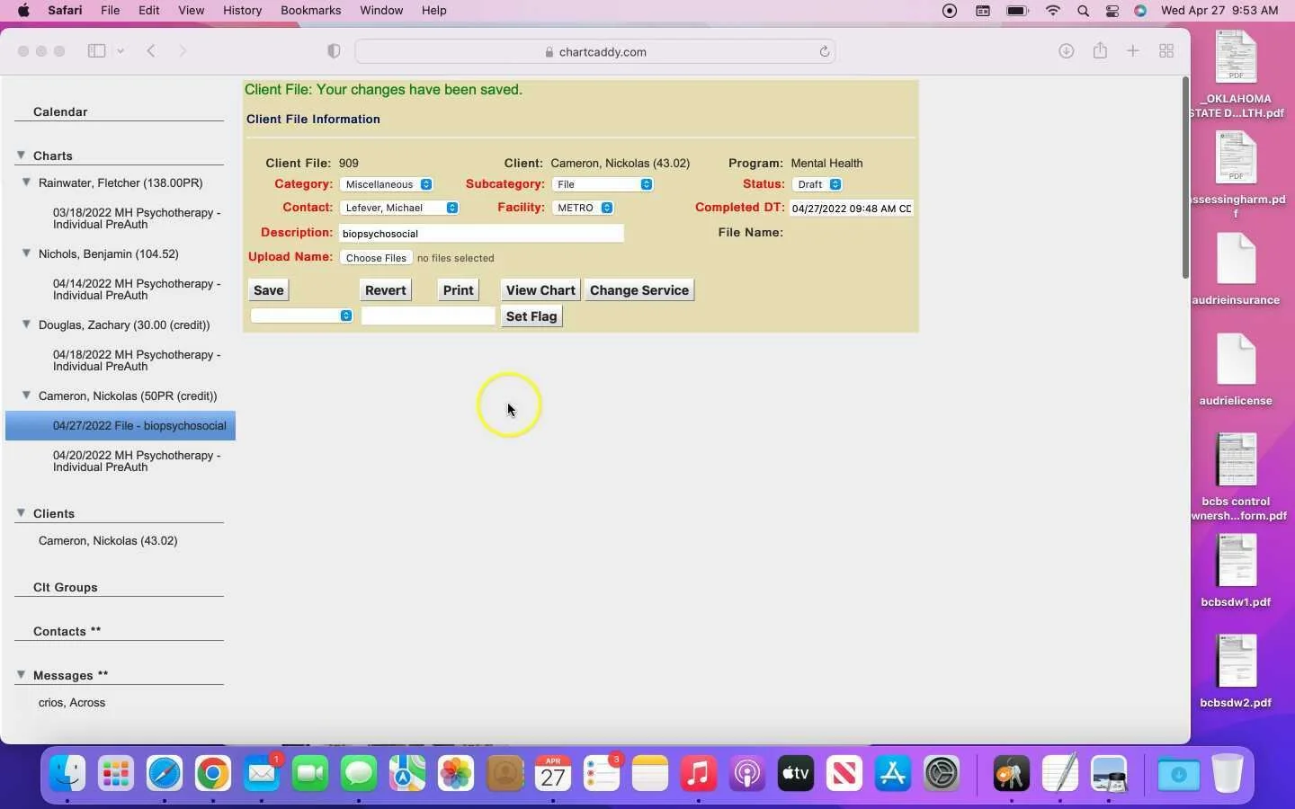Image resolution: width=1295 pixels, height=809 pixels.
Task: Select the 04/20/2022 MH Psychotherapy chart entry
Action: 137,461
